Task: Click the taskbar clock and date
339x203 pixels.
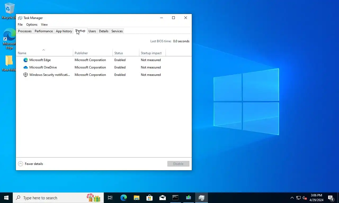Action: 316,198
